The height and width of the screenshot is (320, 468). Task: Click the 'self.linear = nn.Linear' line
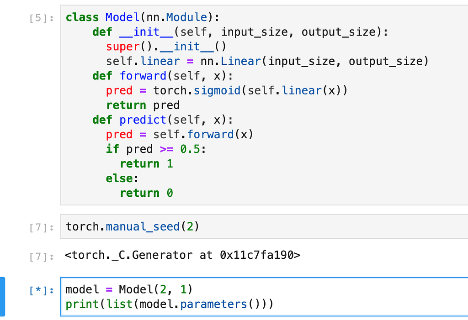point(267,61)
